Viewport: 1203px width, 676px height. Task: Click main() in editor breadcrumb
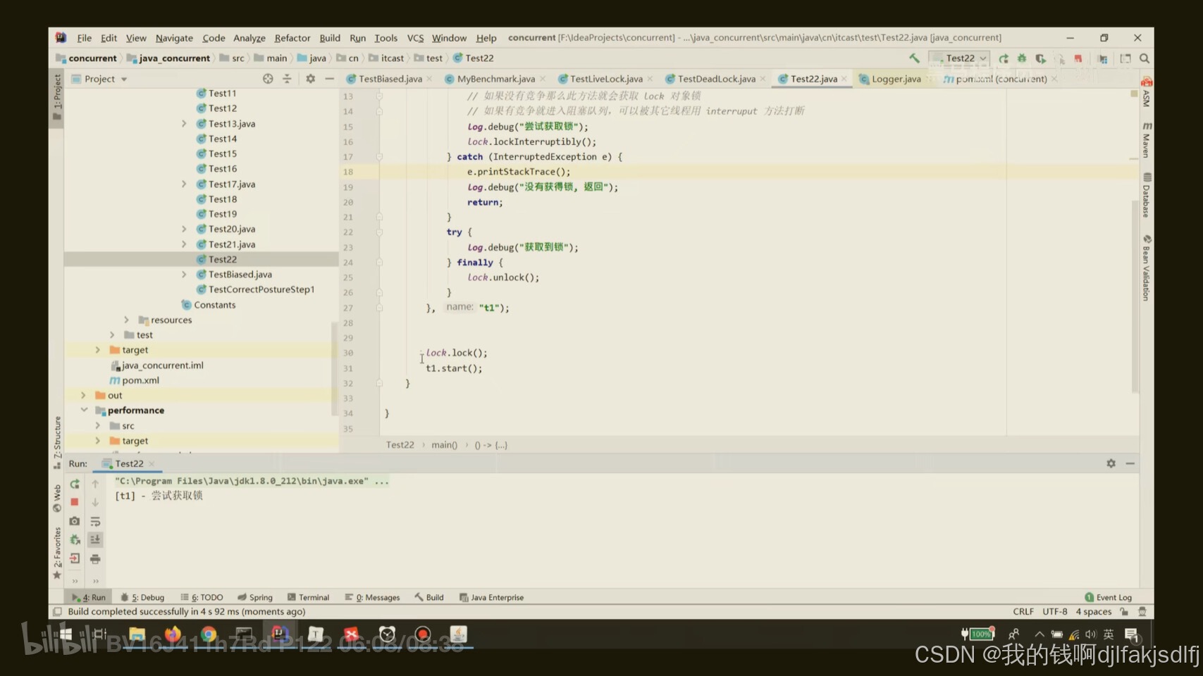point(444,445)
